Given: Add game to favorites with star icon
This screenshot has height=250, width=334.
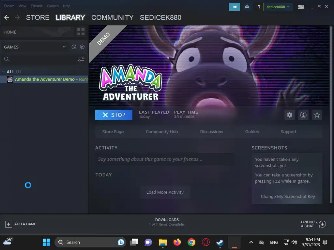Looking at the screenshot, I should click(x=317, y=115).
